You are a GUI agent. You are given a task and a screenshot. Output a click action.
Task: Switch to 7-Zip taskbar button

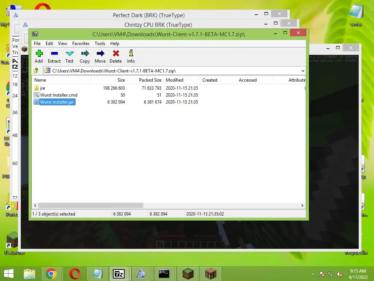pyautogui.click(x=119, y=274)
